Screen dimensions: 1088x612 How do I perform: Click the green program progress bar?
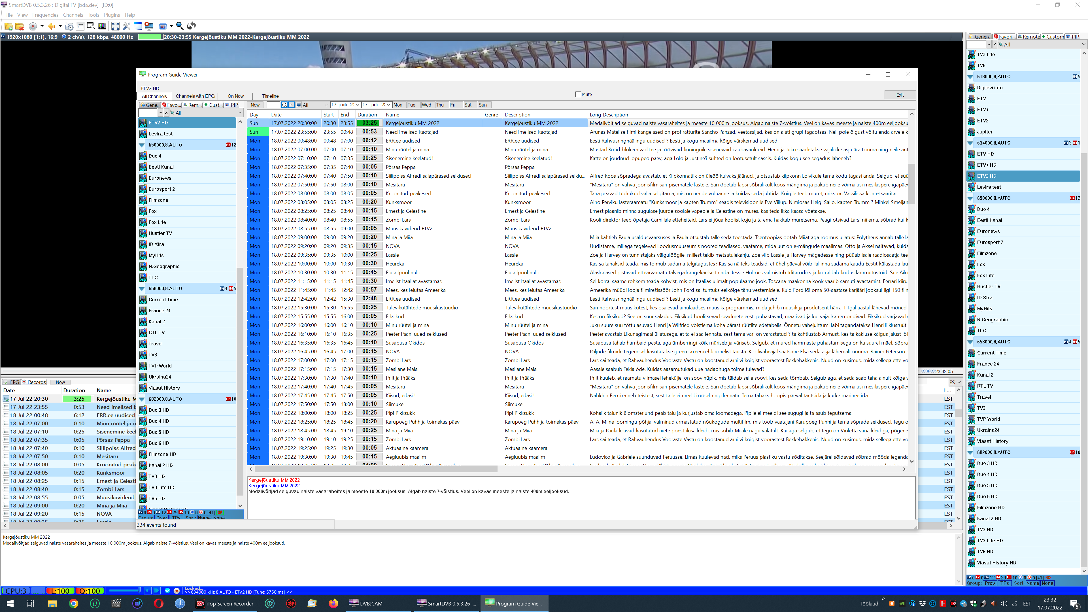(150, 37)
